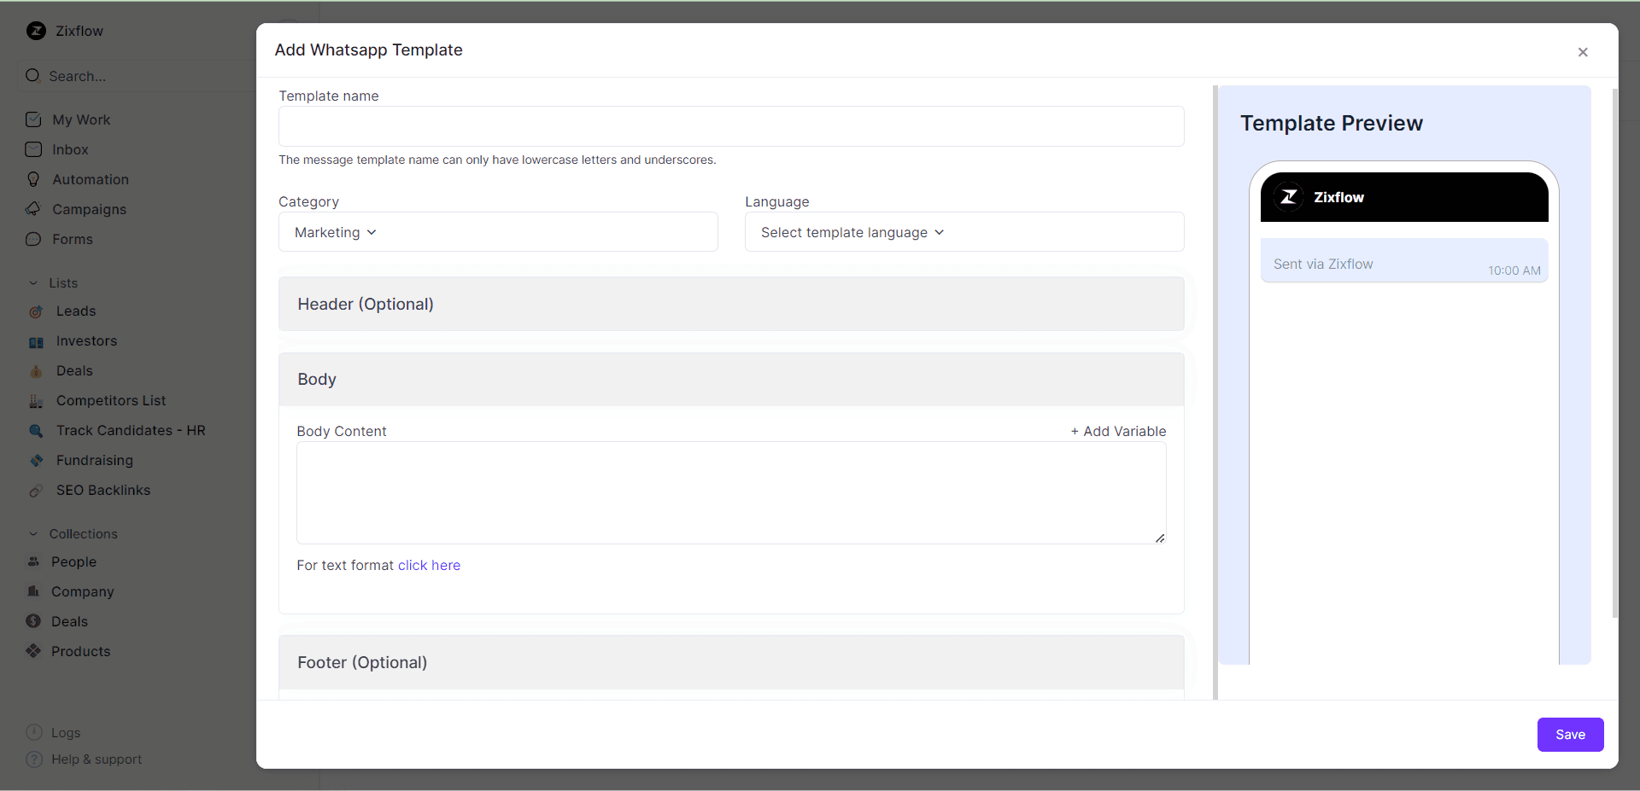Click the Help & support question icon
Viewport: 1640px width, 791px height.
(34, 759)
